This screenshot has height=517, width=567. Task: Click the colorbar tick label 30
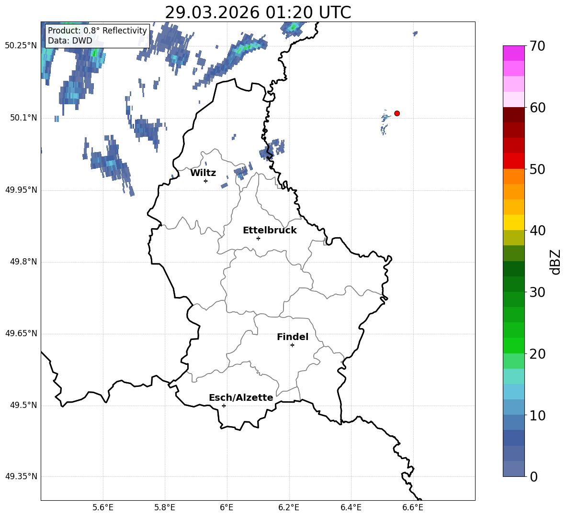(x=537, y=292)
